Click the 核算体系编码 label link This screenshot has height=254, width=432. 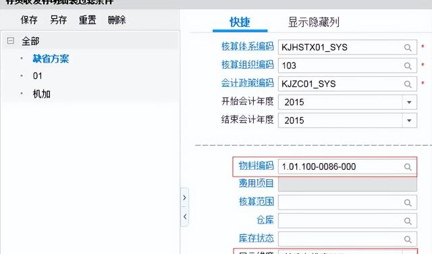[x=248, y=46]
